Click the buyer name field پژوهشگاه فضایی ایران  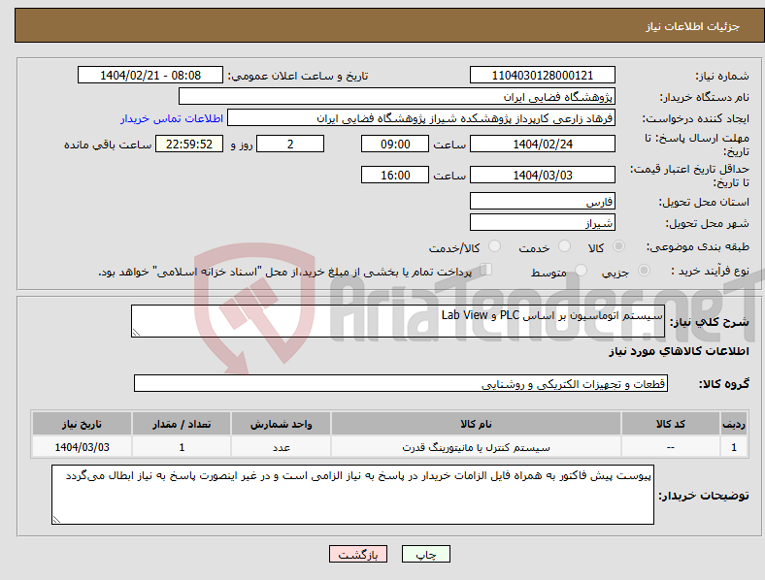(397, 96)
